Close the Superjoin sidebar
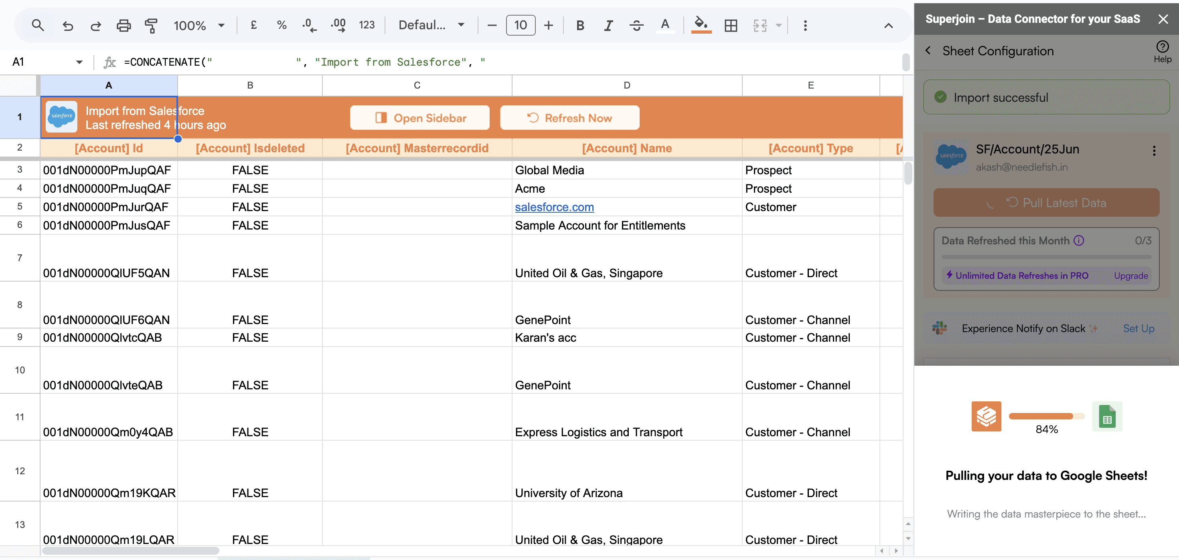 click(x=1163, y=19)
